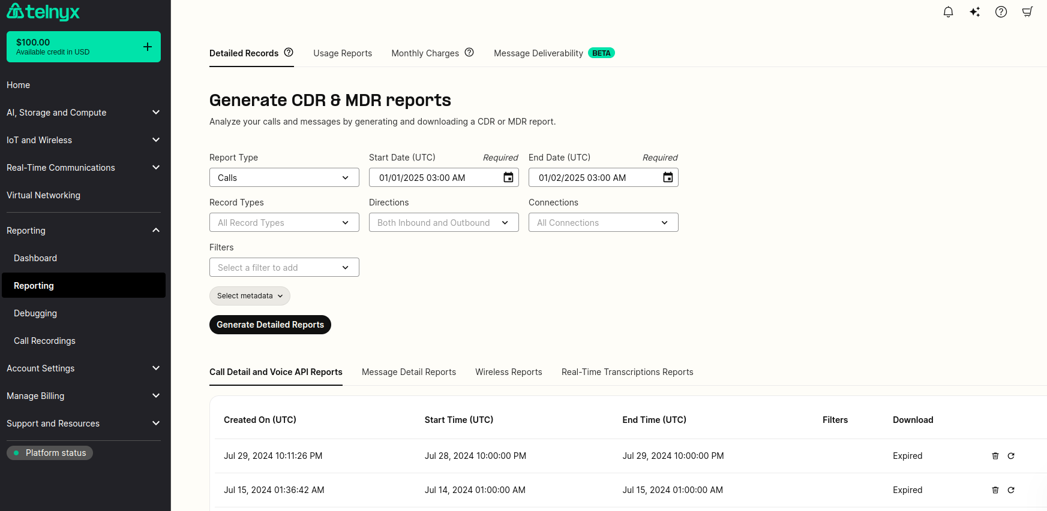Image resolution: width=1047 pixels, height=511 pixels.
Task: Click the Platform status link
Action: click(50, 453)
